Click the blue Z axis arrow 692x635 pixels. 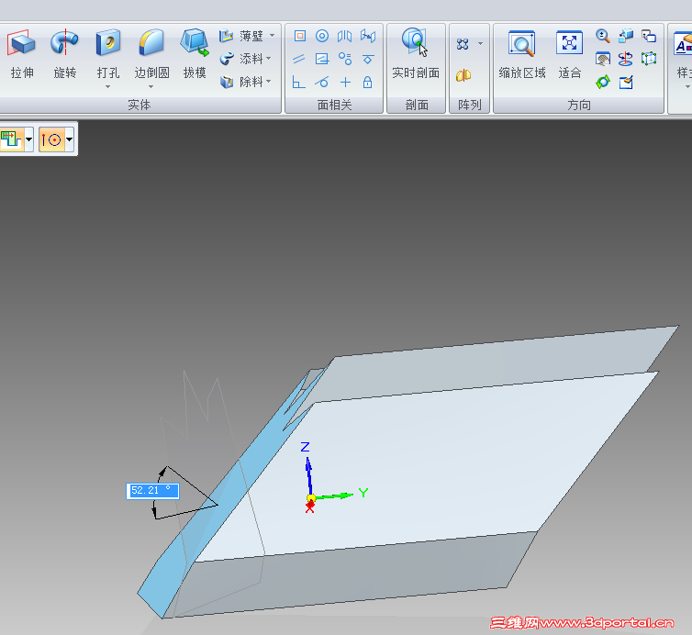tap(309, 475)
